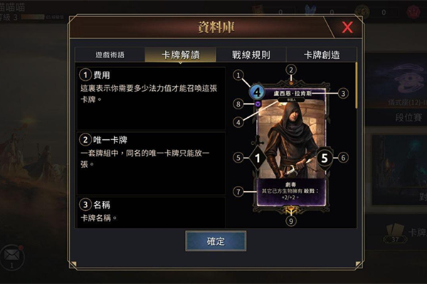Click numbered marker 6 beside health
The height and width of the screenshot is (284, 427).
[343, 158]
